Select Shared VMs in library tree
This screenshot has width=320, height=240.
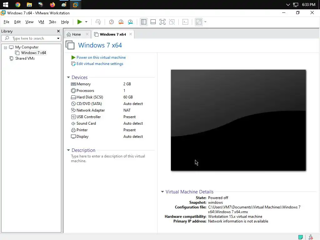pos(25,58)
